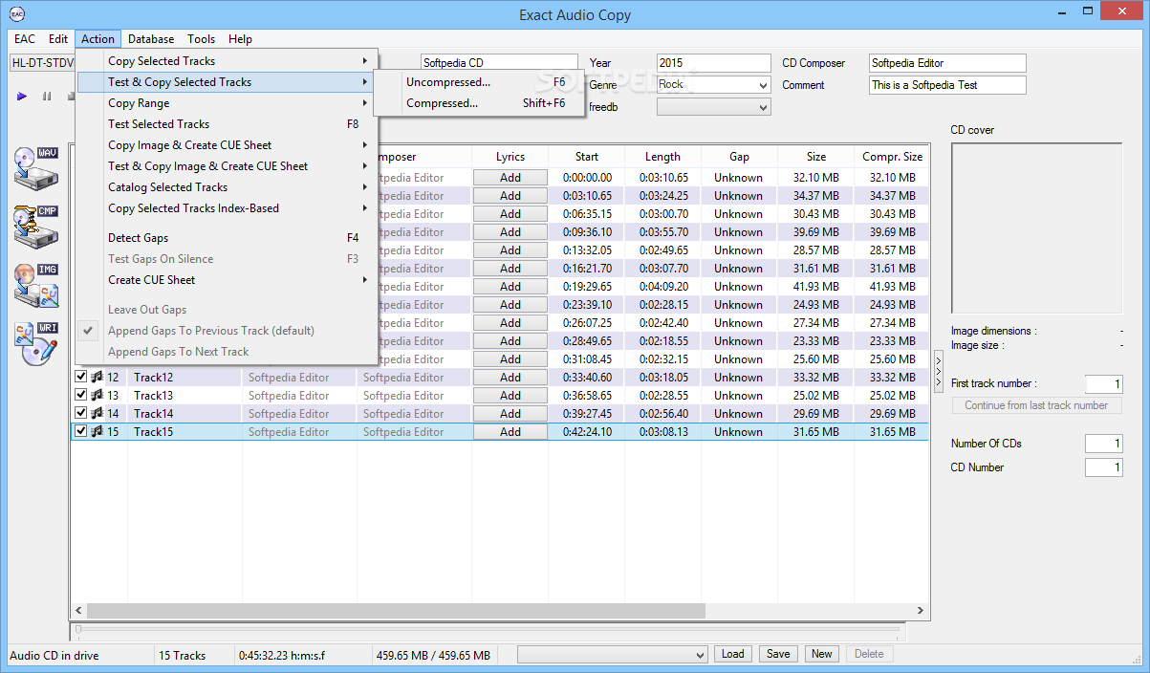Open the Tools menu
This screenshot has width=1150, height=673.
pyautogui.click(x=201, y=39)
